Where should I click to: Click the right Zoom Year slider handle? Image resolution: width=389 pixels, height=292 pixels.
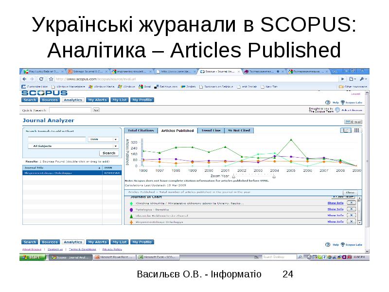click(274, 176)
